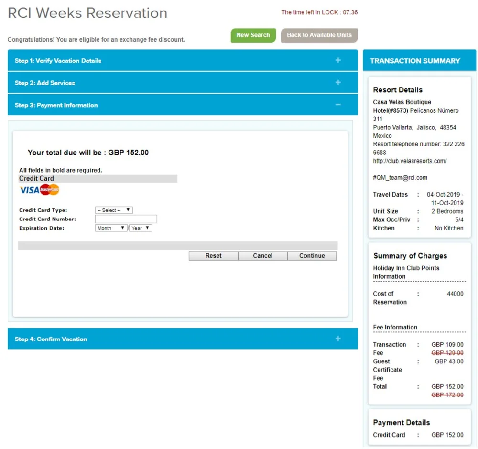Open Step 1: Verify Vacation Details header

tap(183, 60)
